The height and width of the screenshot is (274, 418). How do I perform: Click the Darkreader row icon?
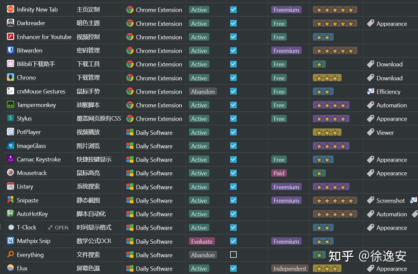click(11, 23)
